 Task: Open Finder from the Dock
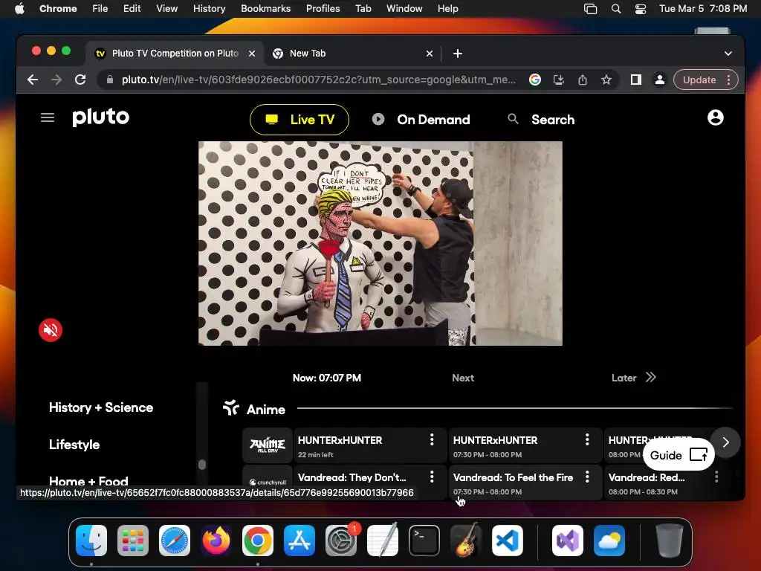(x=91, y=541)
